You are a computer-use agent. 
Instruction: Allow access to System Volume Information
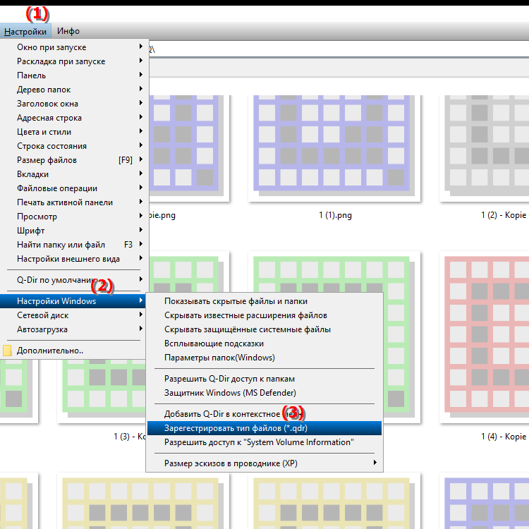pyautogui.click(x=264, y=442)
